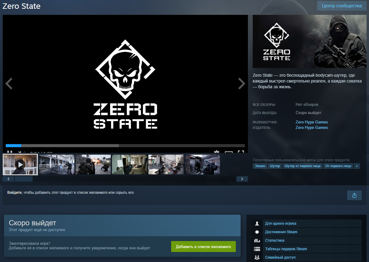Select the explosion firefight screenshot thumbnail
Image resolution: width=369 pixels, height=262 pixels.
[93, 164]
